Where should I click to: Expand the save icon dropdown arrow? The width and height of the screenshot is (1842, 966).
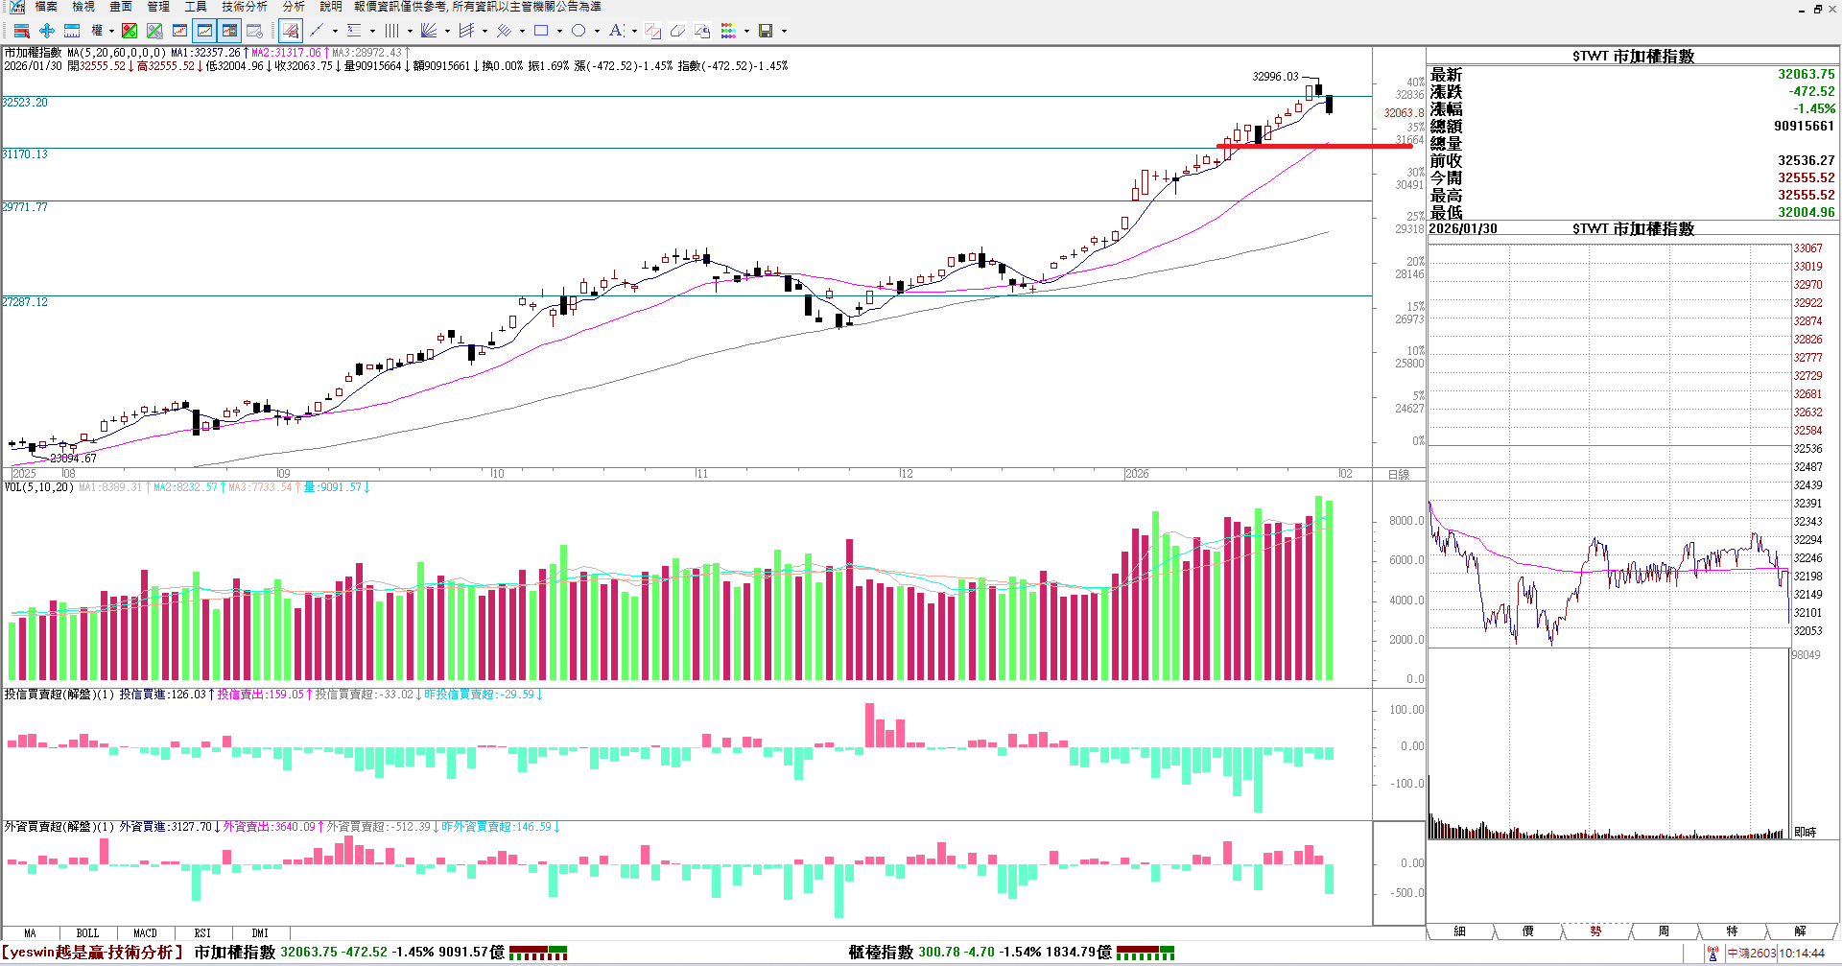[x=784, y=31]
